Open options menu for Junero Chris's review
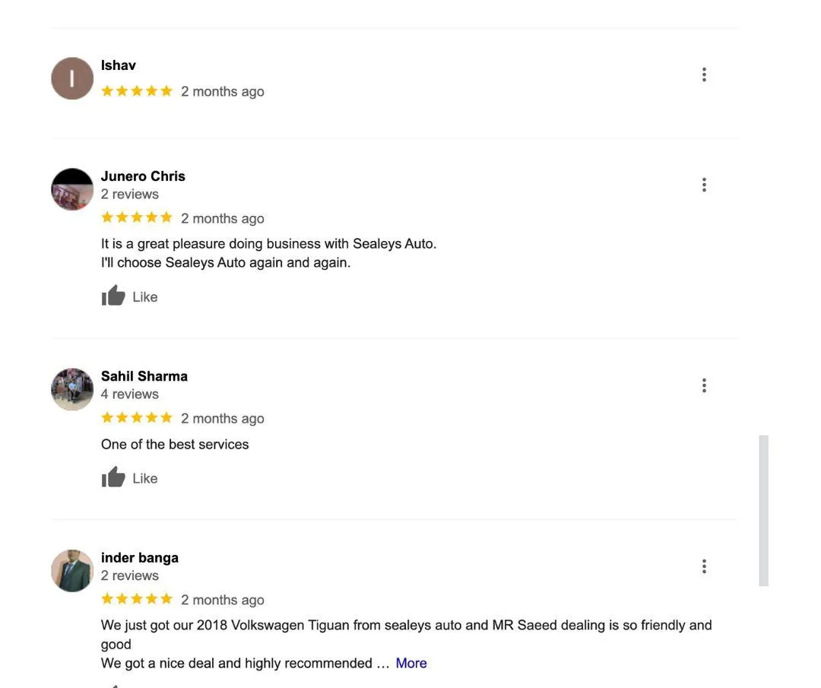This screenshot has height=688, width=821. click(x=704, y=185)
